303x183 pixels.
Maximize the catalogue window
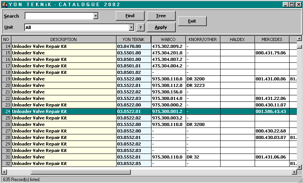292,5
